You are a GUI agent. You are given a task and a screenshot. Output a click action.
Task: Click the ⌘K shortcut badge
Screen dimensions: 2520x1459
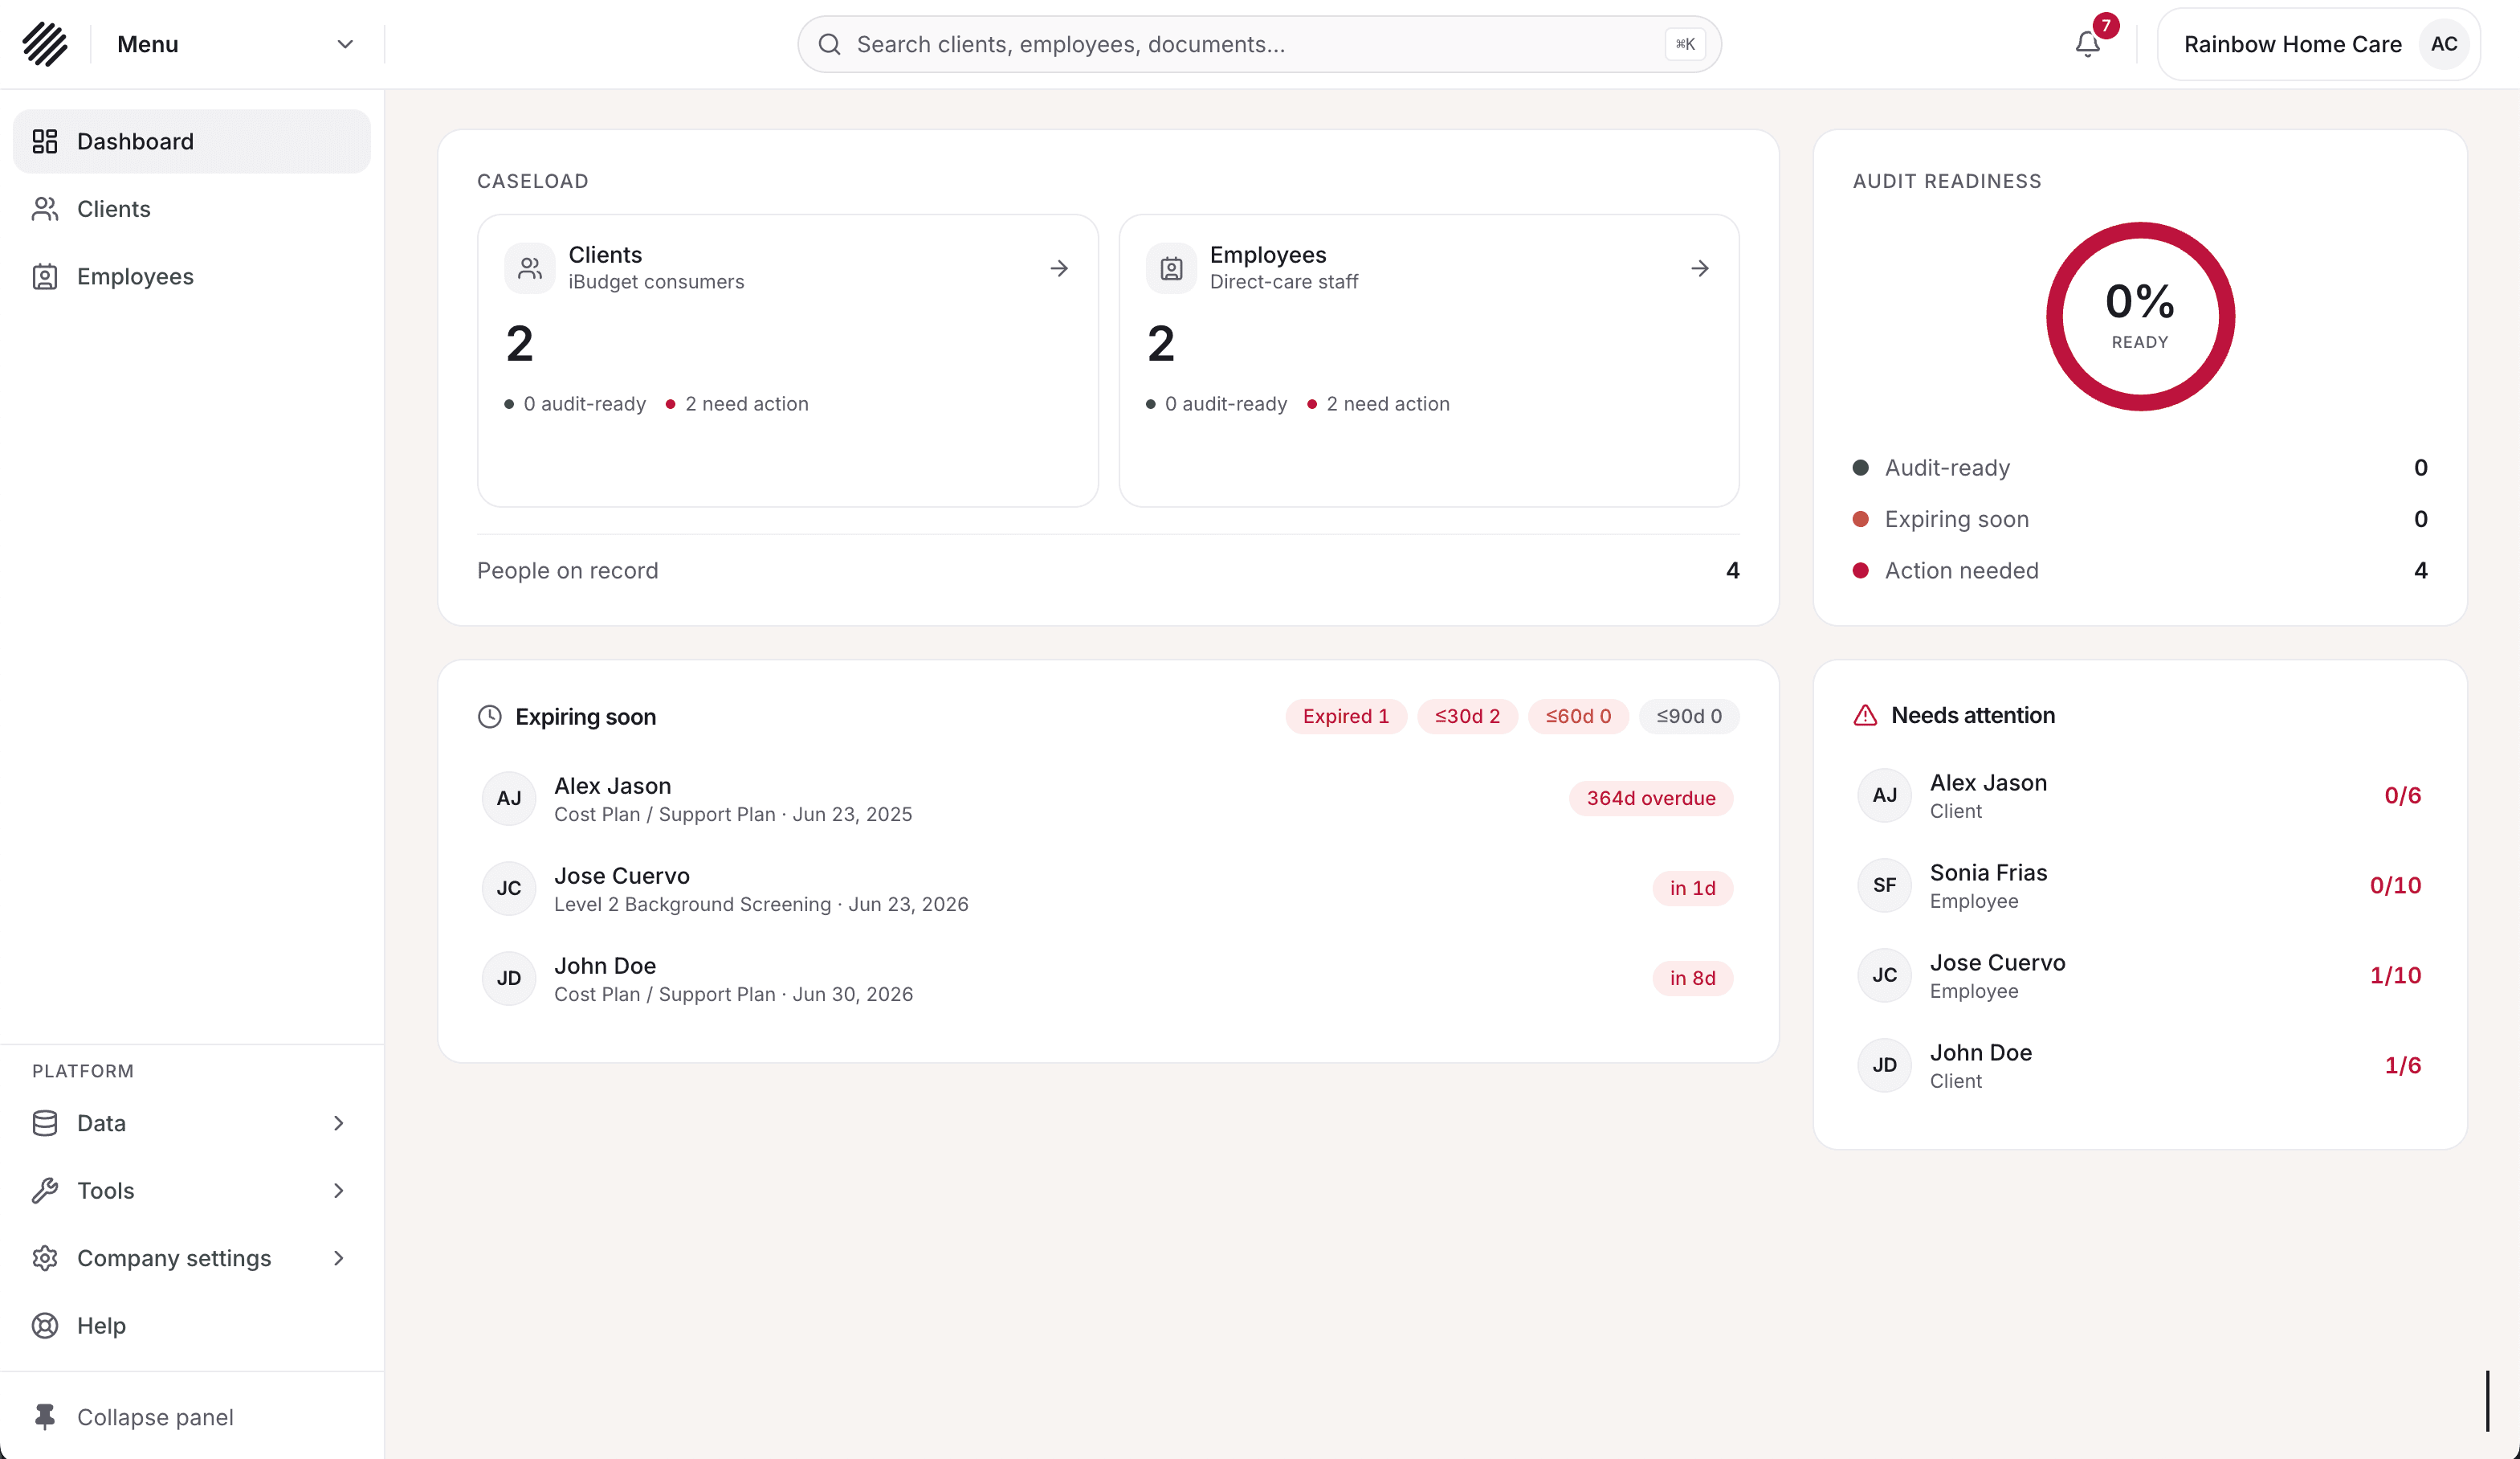click(1685, 44)
